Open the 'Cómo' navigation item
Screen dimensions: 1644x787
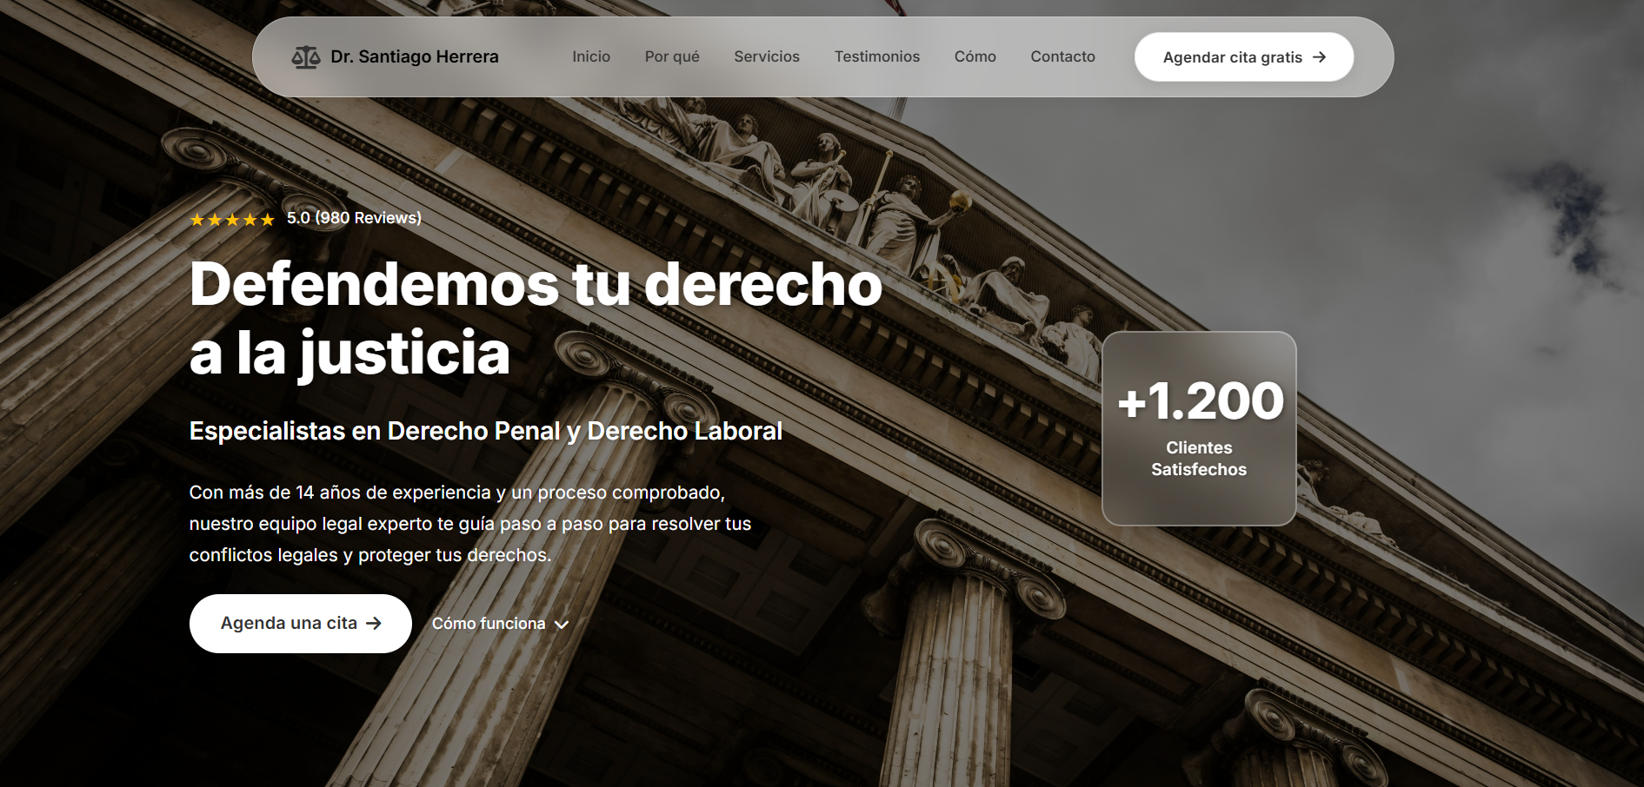[975, 56]
